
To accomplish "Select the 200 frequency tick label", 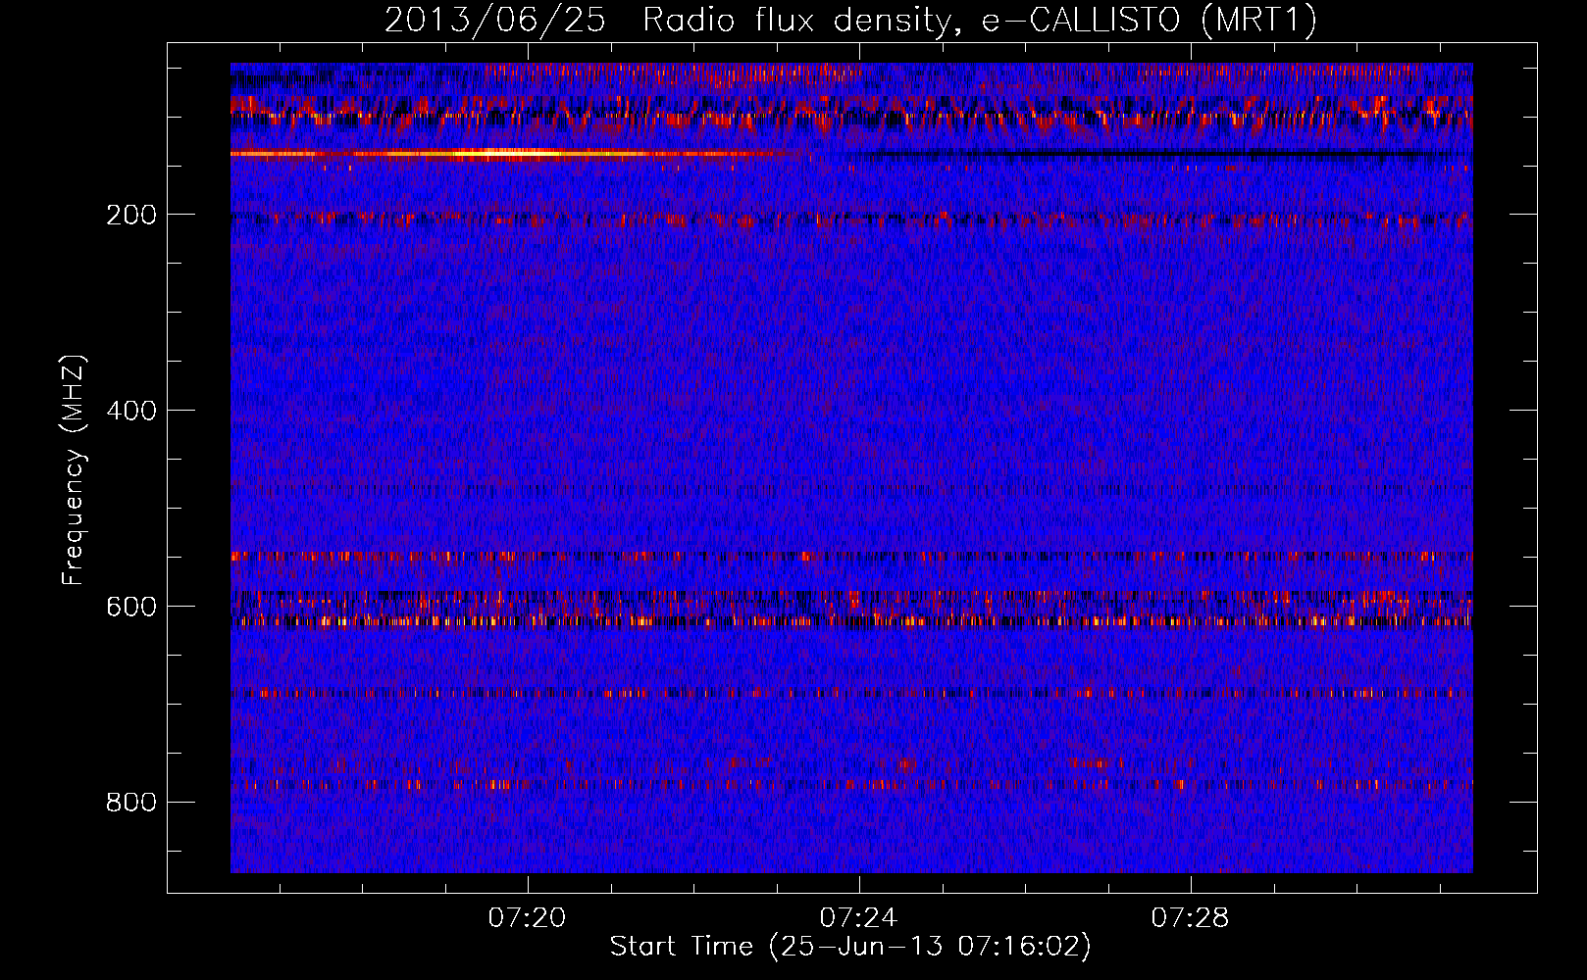I will click(x=131, y=215).
